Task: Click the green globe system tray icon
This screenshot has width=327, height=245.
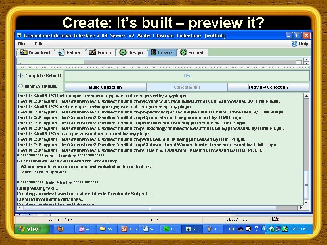Action: (272, 229)
